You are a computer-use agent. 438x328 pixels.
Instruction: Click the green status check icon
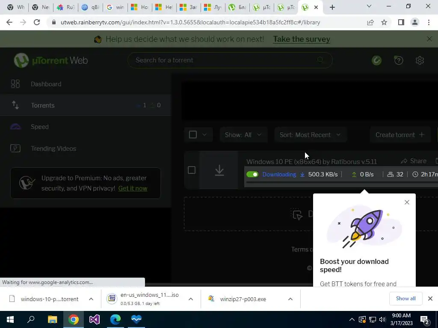pos(376,60)
